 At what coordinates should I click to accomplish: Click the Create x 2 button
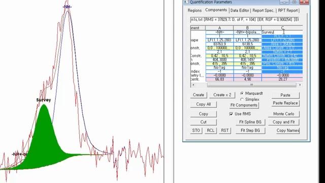click(222, 95)
